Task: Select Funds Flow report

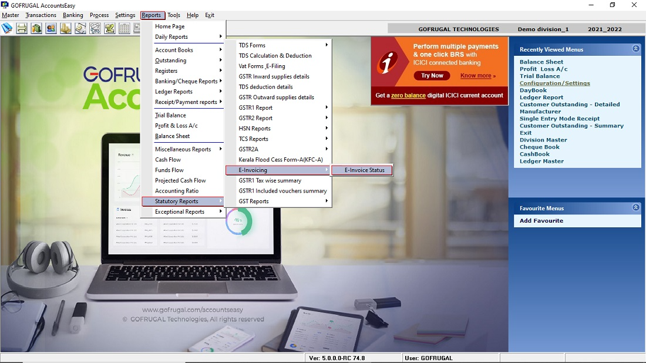Action: [x=183, y=170]
